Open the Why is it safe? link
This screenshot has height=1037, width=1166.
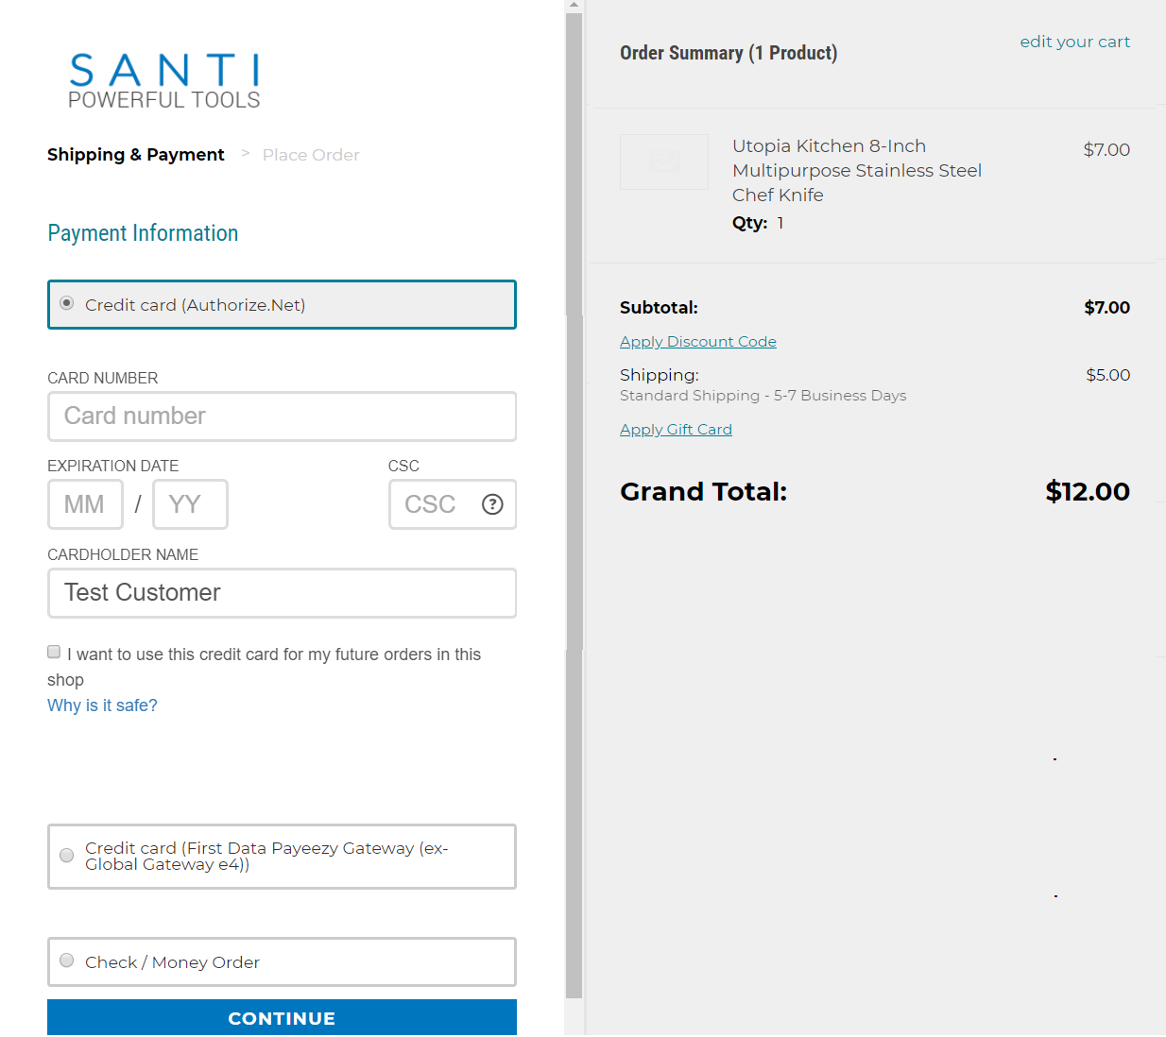click(x=102, y=705)
